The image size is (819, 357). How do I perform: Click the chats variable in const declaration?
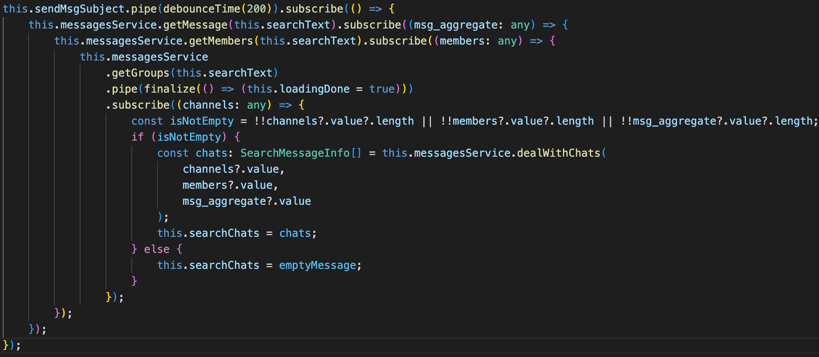click(211, 153)
